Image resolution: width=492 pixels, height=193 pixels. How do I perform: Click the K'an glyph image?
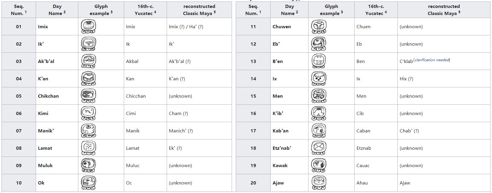click(x=88, y=79)
